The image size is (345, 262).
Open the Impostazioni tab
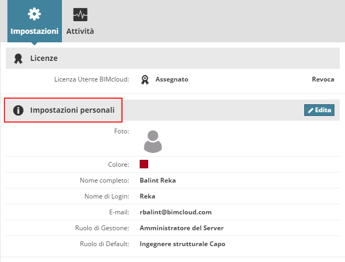pyautogui.click(x=34, y=31)
